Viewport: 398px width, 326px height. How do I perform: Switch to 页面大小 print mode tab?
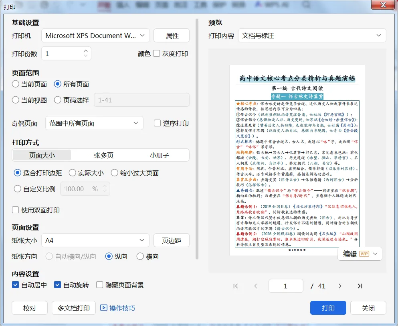point(42,155)
